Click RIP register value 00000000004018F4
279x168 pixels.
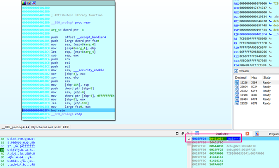pos(253,34)
